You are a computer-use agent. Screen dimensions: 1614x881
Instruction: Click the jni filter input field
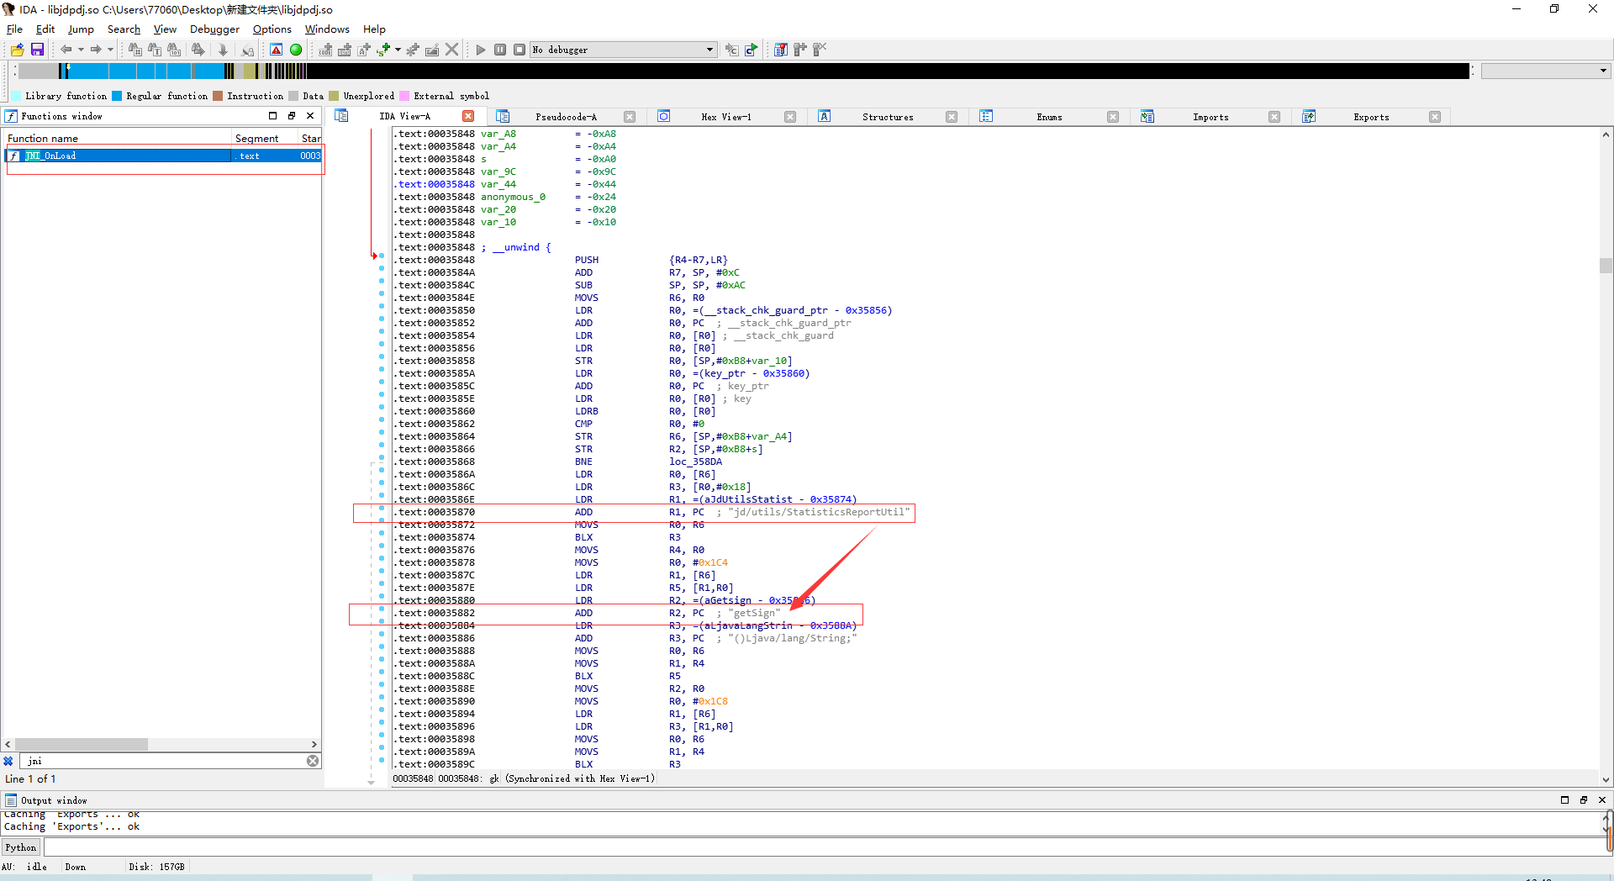pos(164,761)
